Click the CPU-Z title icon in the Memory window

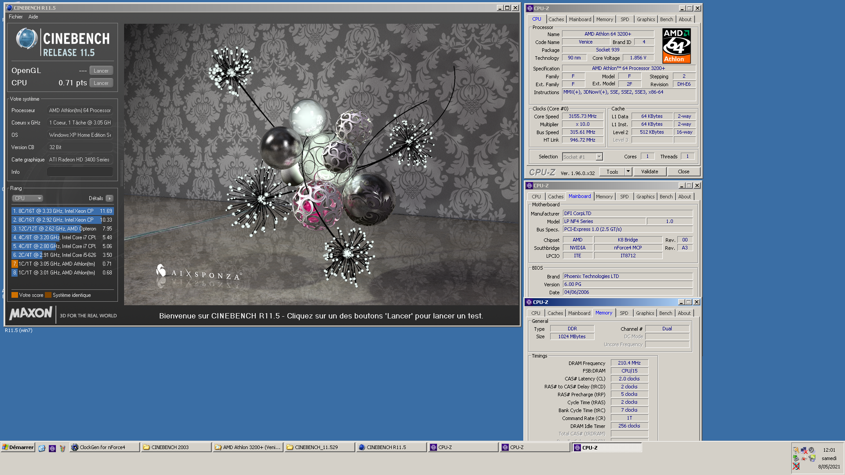click(529, 302)
